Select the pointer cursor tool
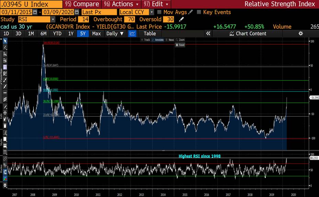This screenshot has width=319, height=197. tap(5, 41)
